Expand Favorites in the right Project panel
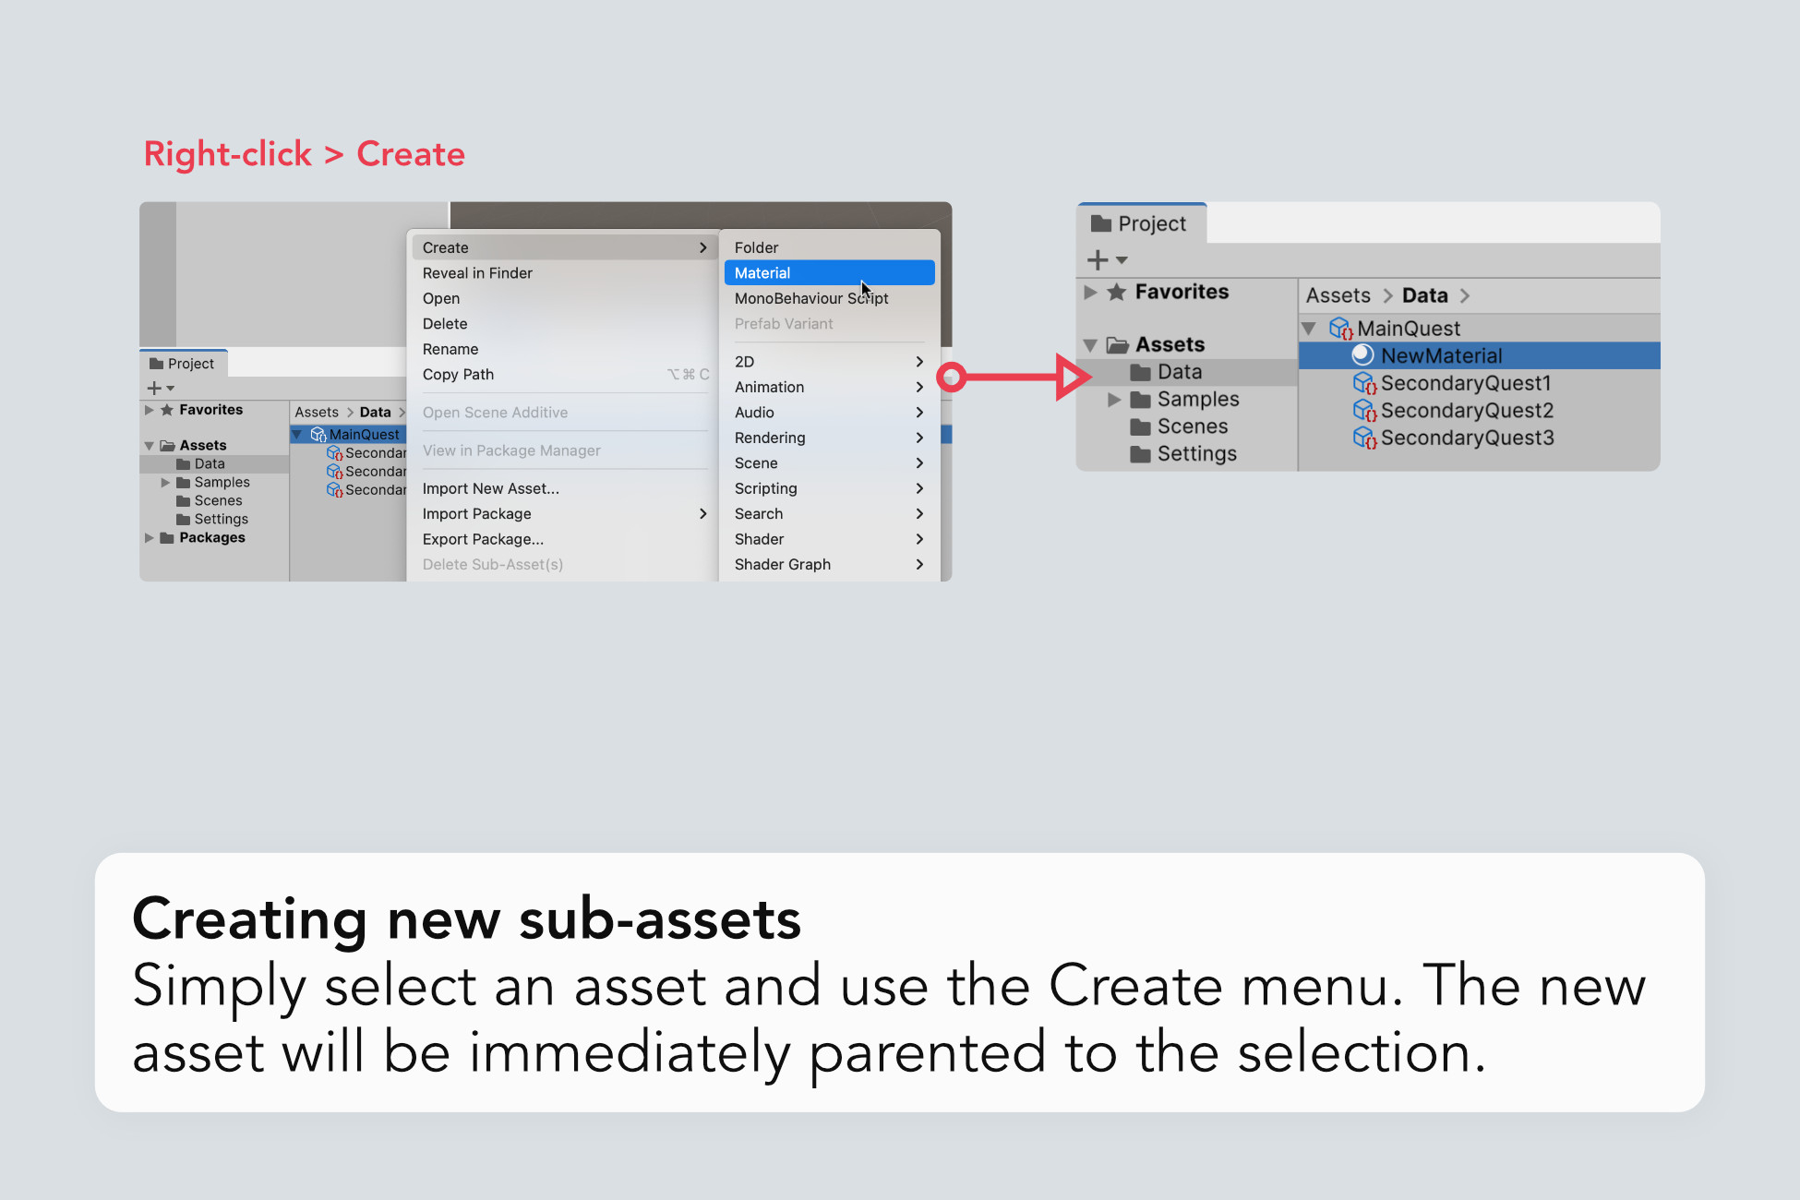Viewport: 1800px width, 1200px height. tap(1090, 293)
